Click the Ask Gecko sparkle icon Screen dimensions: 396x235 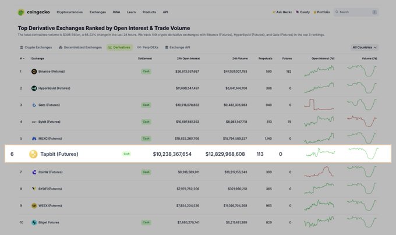coord(274,12)
